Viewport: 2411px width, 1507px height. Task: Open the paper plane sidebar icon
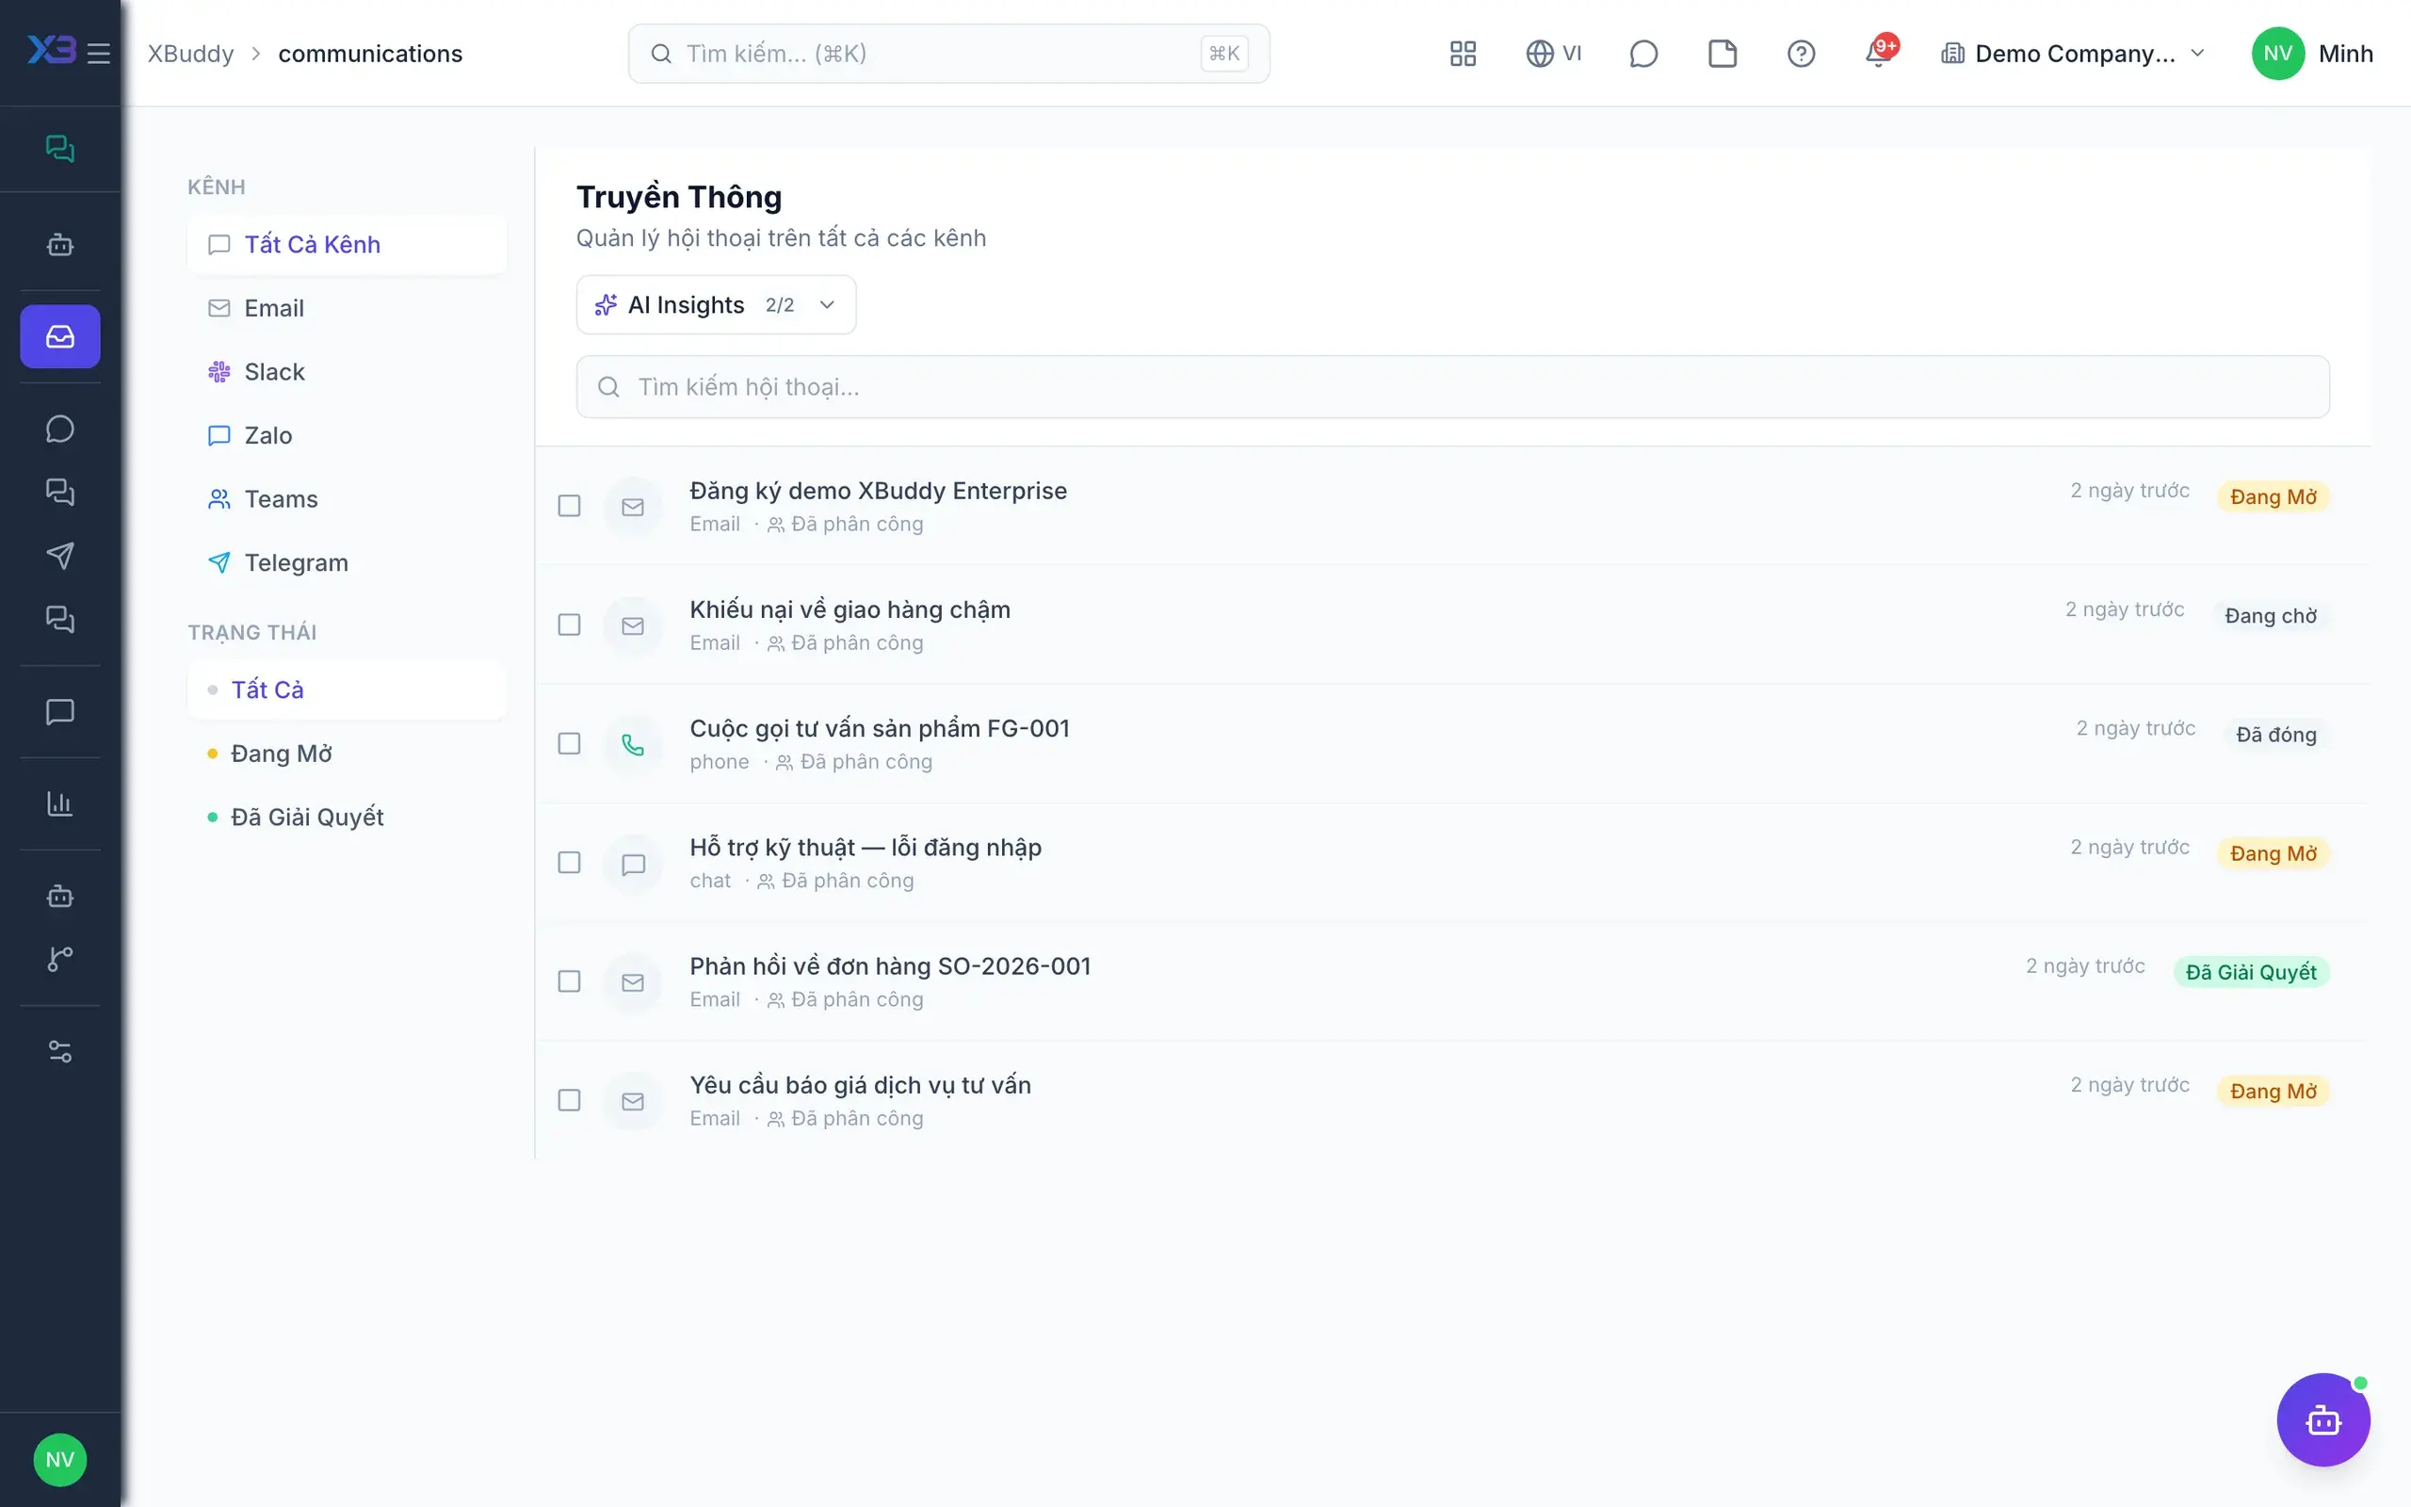tap(59, 556)
